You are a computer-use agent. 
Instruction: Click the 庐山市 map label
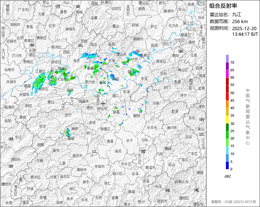point(102,109)
